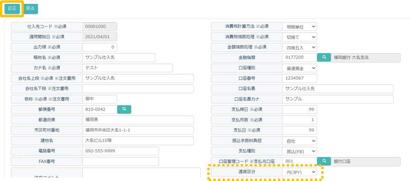The image size is (410, 181).
Task: Search postal code with magnifier icon
Action: point(124,109)
